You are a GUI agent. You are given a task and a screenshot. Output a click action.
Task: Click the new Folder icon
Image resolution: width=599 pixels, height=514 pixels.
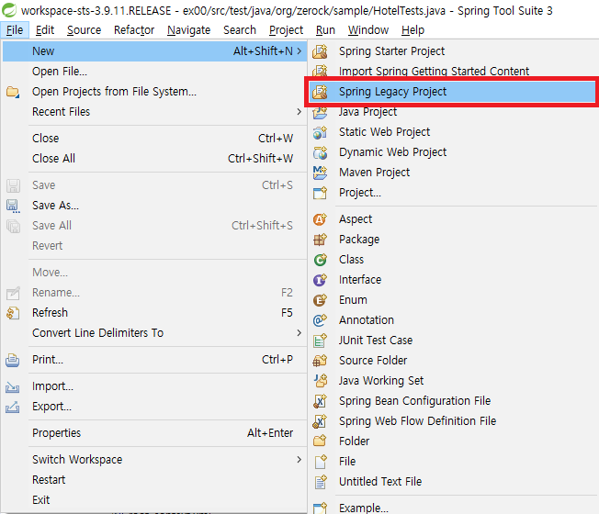coord(320,441)
